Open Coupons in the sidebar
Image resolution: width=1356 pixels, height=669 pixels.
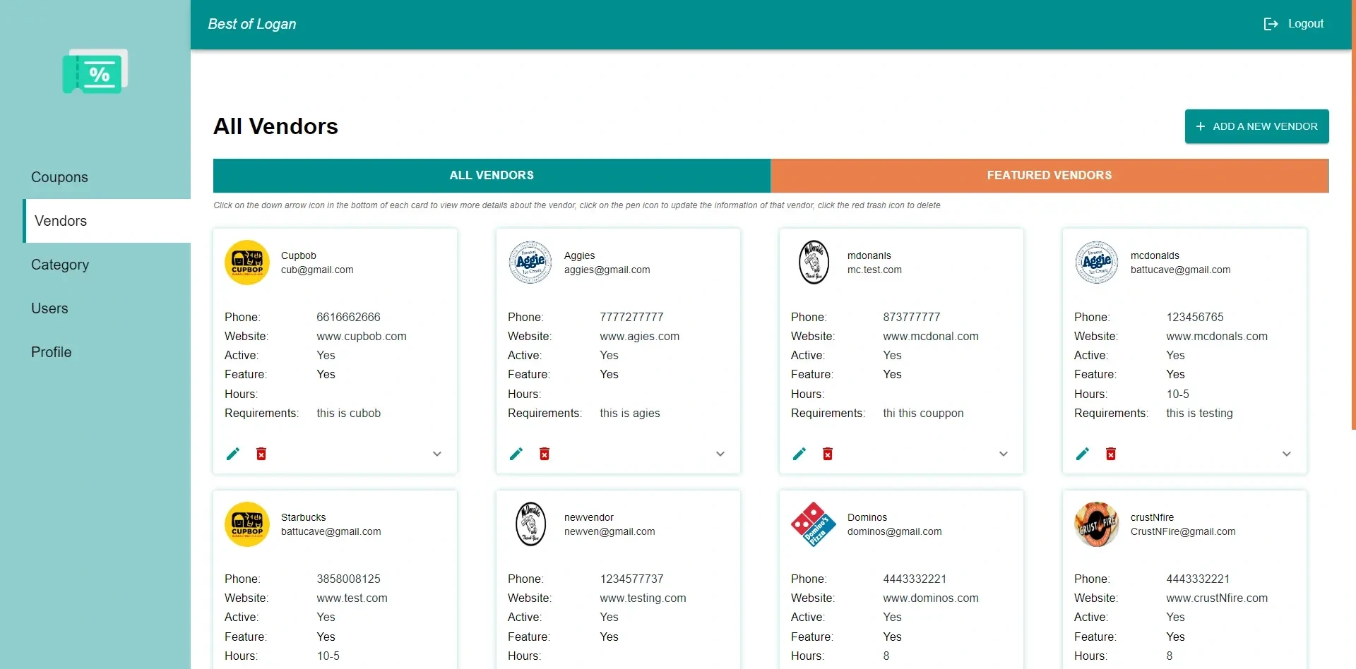[x=59, y=177]
